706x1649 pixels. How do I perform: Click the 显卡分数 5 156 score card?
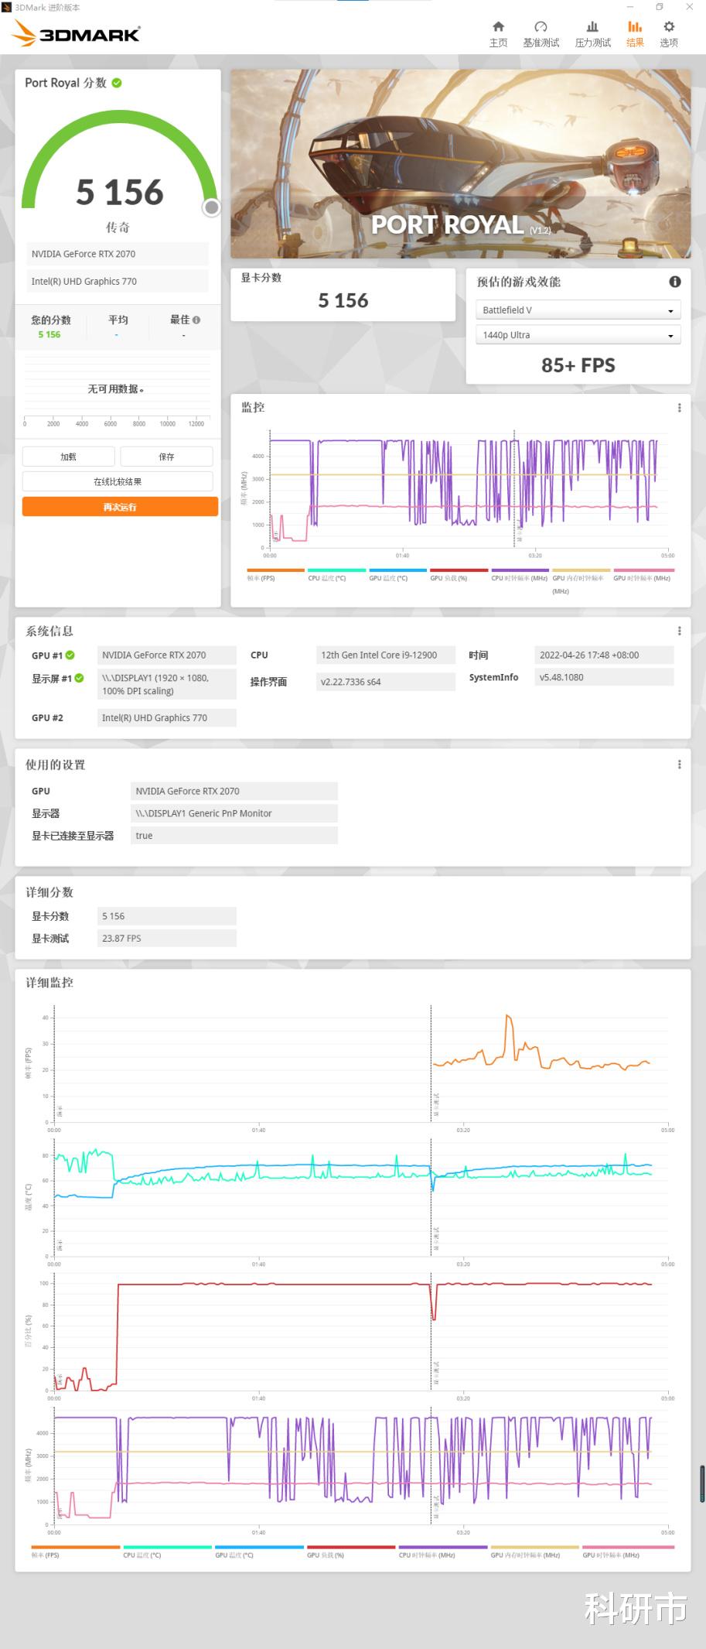343,294
